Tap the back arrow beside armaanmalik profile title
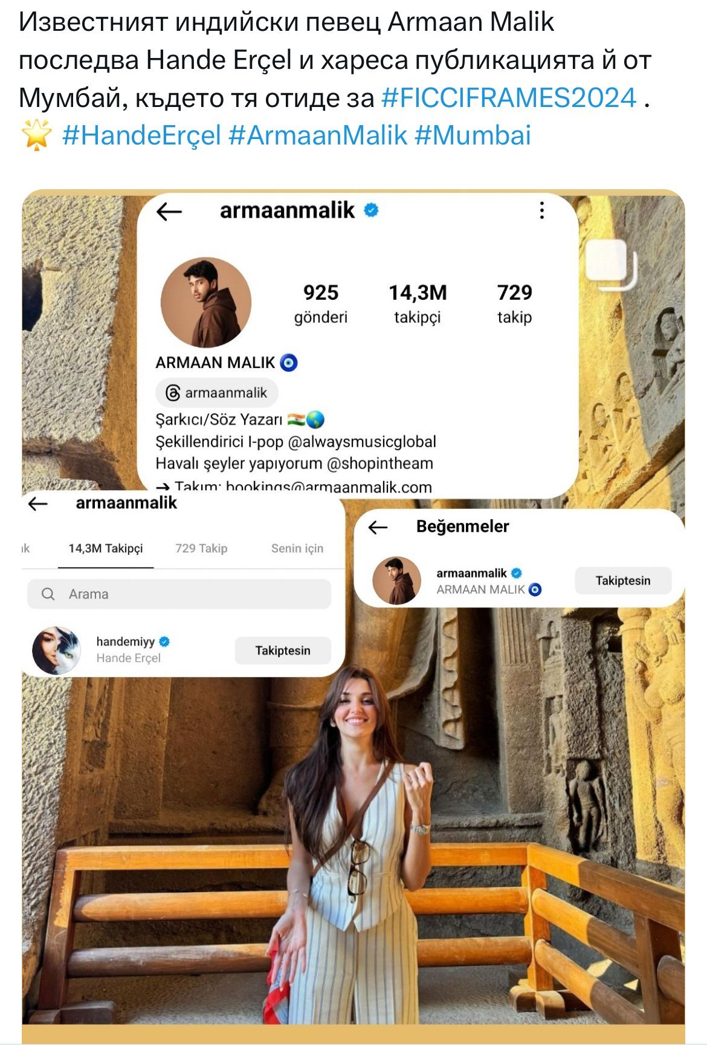Screen dimensions: 707x1059 tap(169, 211)
